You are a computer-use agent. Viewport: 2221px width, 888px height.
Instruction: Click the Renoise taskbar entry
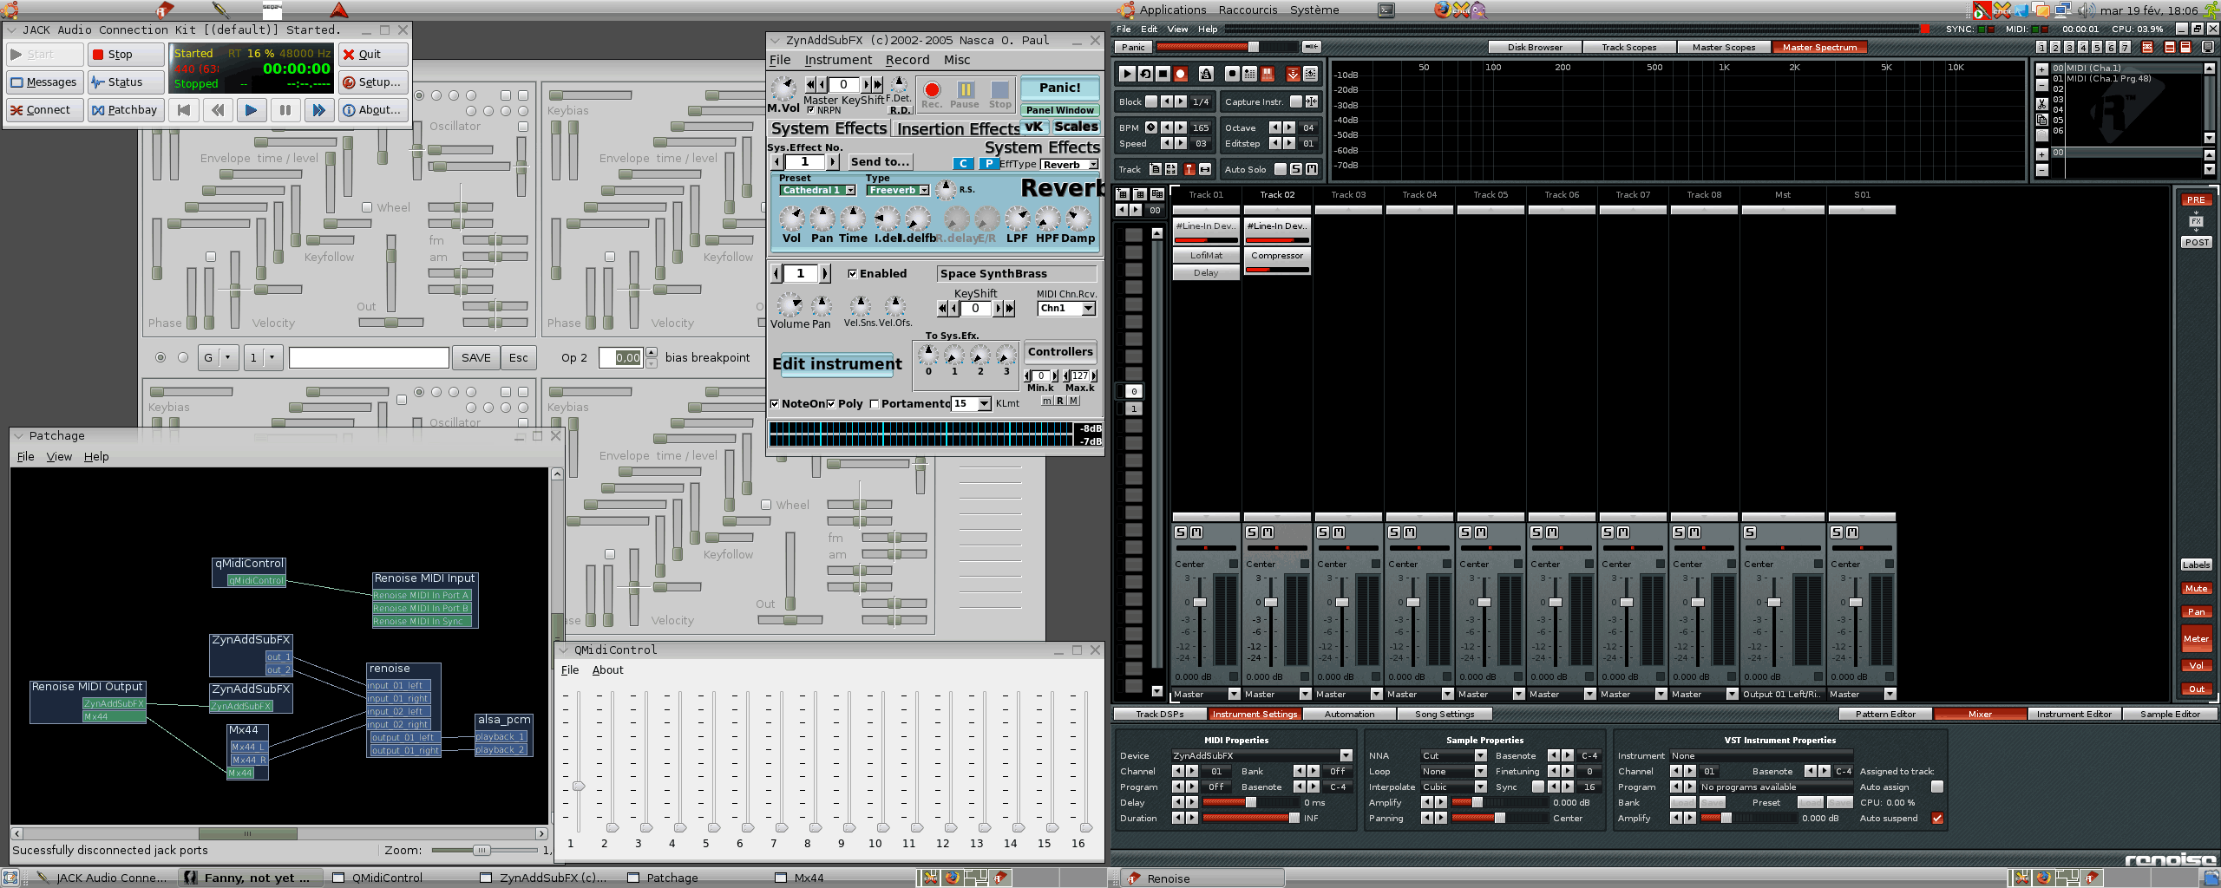point(1202,878)
